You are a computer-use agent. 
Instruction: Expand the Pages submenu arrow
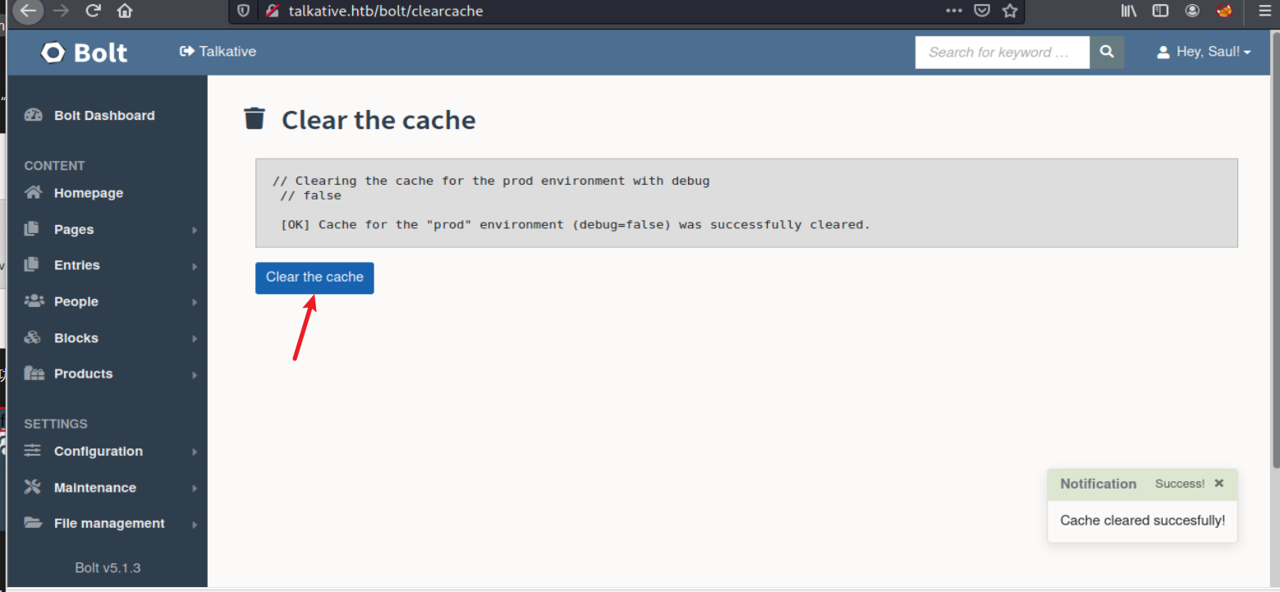coord(195,230)
